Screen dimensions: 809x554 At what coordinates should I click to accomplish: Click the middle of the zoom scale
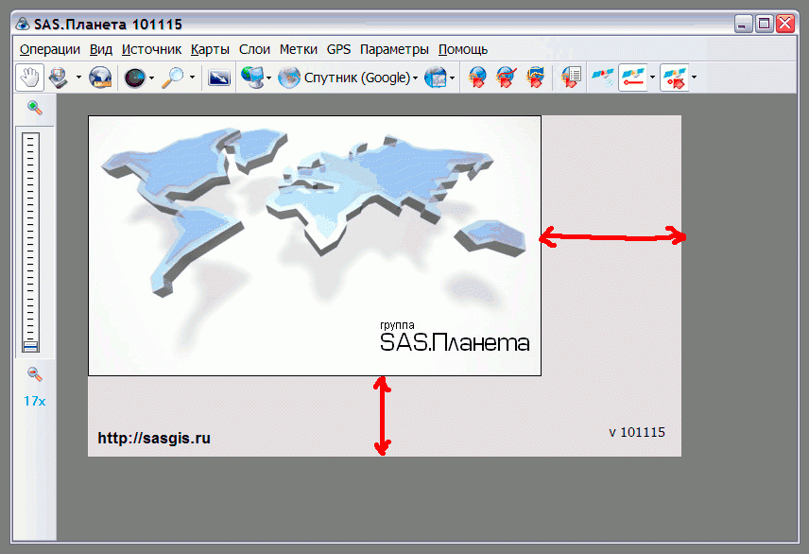point(30,243)
